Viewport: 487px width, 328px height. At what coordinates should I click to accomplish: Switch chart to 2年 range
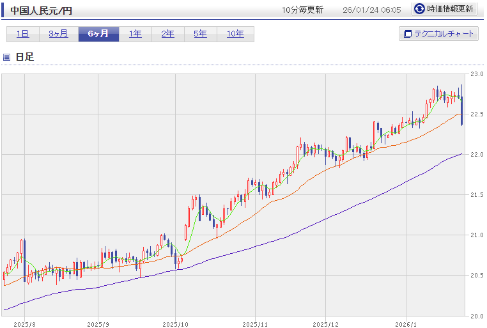[x=168, y=34]
